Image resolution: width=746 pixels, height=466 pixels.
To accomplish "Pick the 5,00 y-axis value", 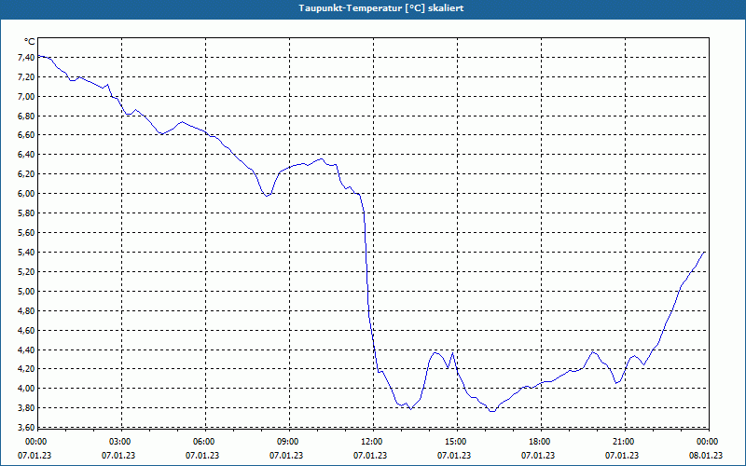I will pyautogui.click(x=27, y=292).
